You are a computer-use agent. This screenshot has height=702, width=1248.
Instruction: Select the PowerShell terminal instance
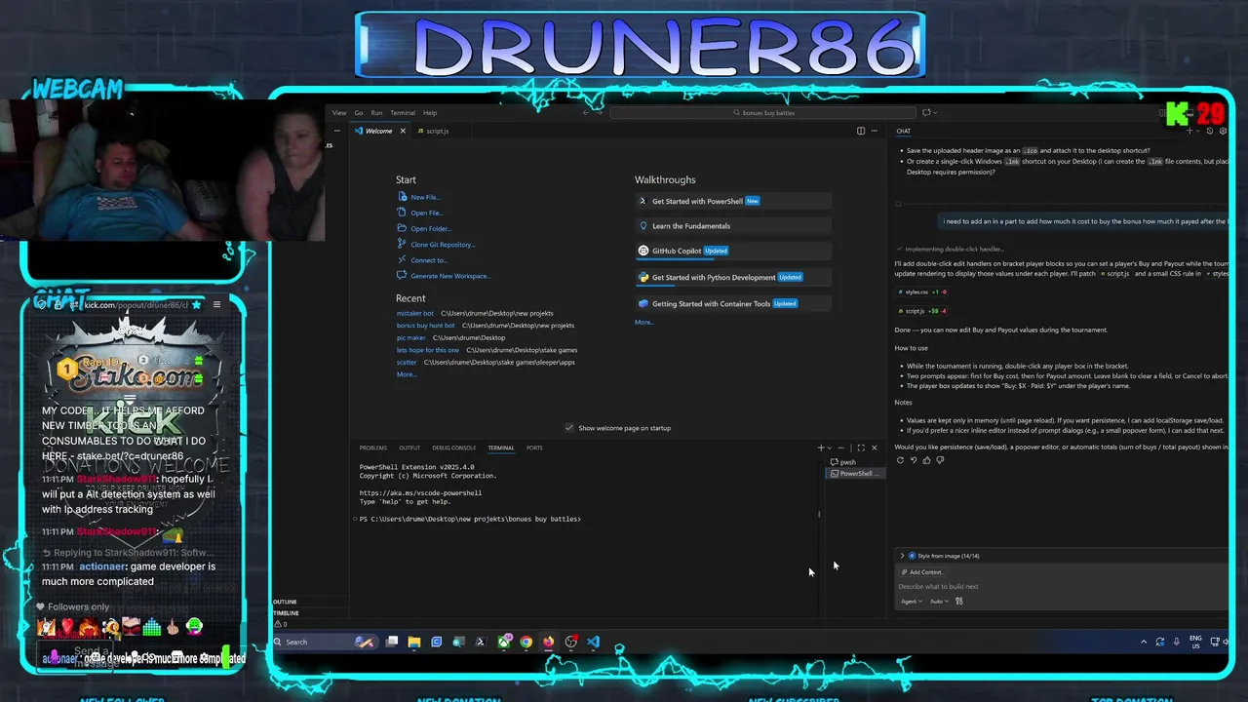tap(854, 474)
